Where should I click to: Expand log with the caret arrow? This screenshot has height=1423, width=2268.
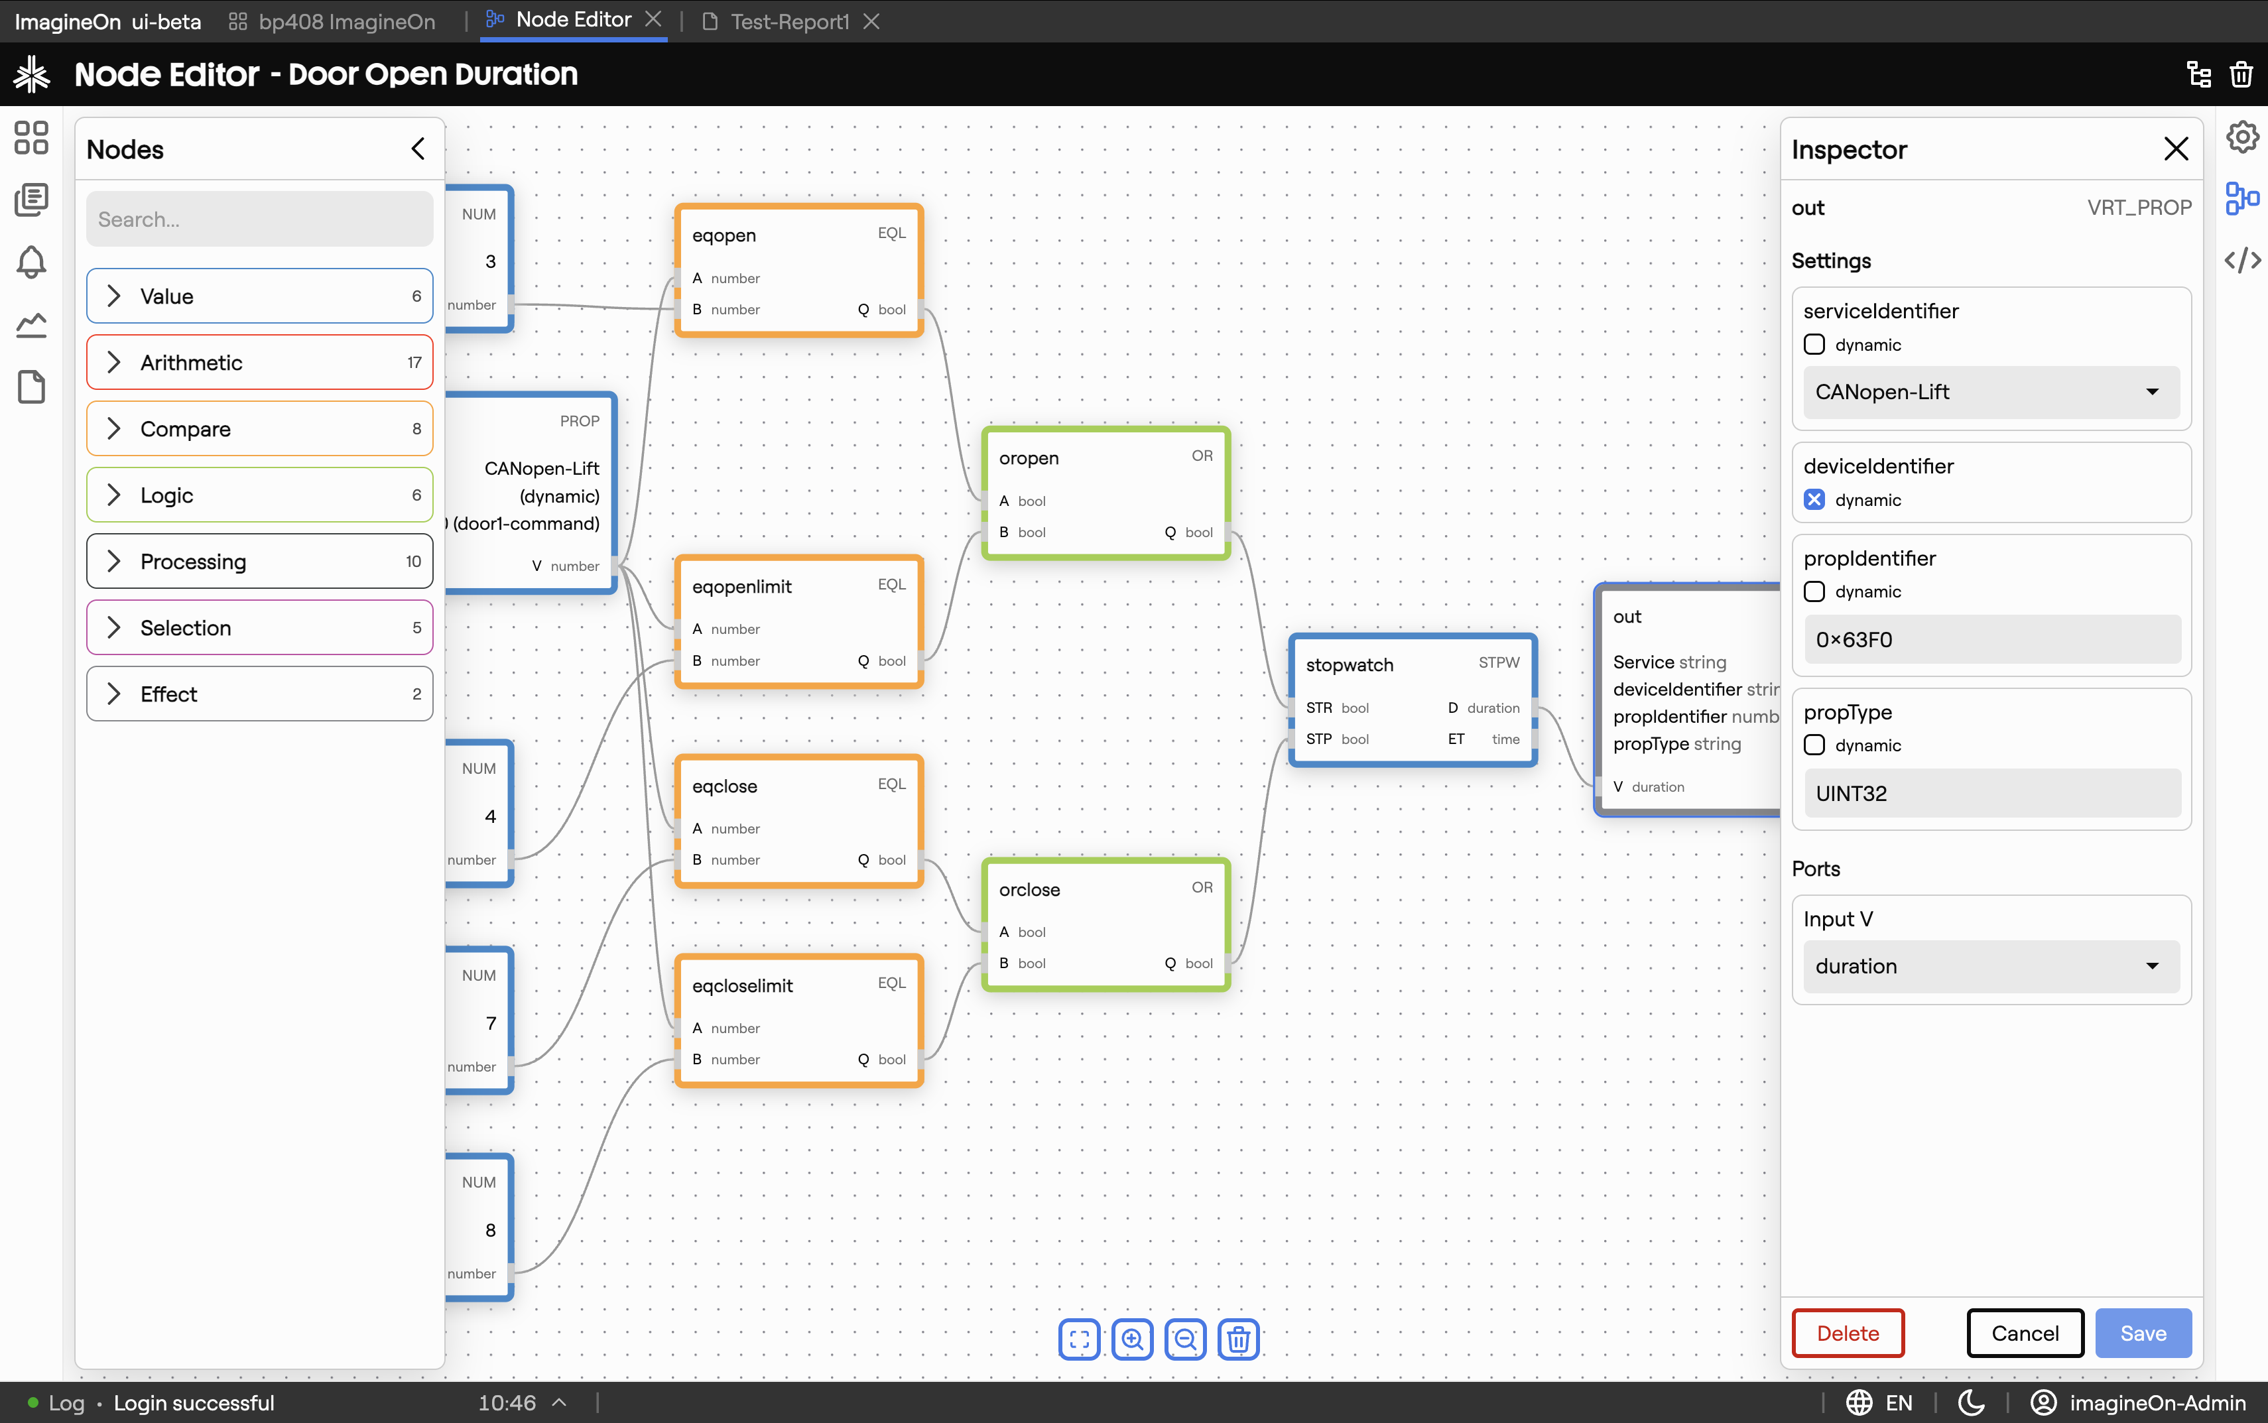tap(559, 1402)
